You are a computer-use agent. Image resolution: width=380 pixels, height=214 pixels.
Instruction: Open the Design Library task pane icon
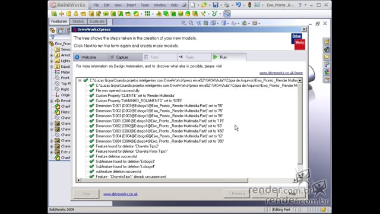(x=327, y=49)
